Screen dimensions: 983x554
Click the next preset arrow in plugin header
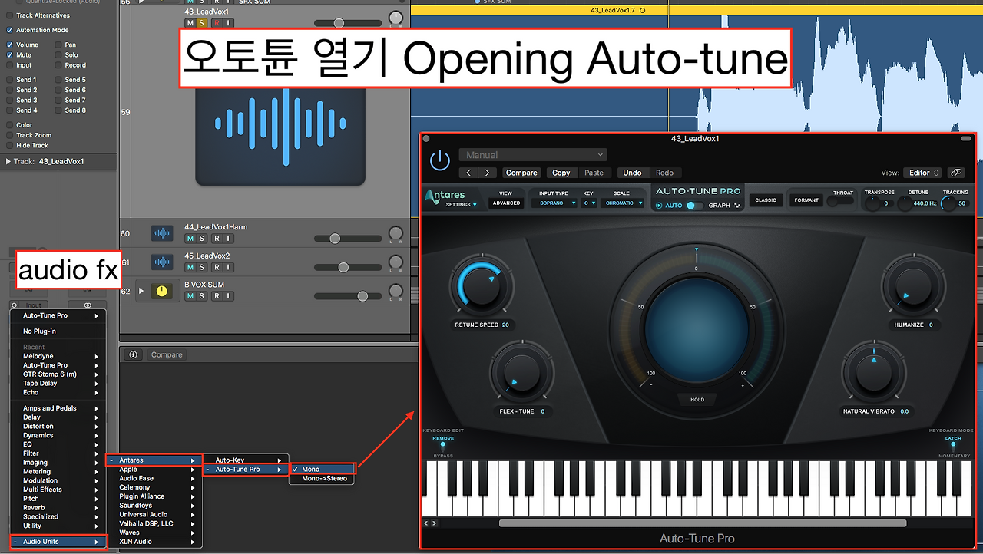[x=488, y=173]
